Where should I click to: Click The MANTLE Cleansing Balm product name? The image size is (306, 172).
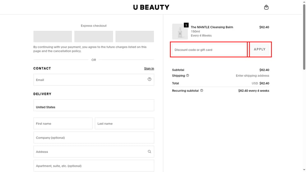(212, 27)
